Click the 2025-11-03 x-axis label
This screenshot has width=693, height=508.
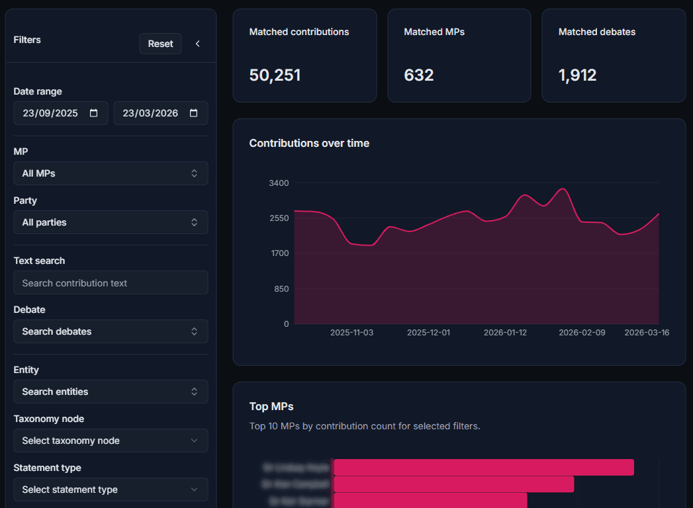coord(352,333)
